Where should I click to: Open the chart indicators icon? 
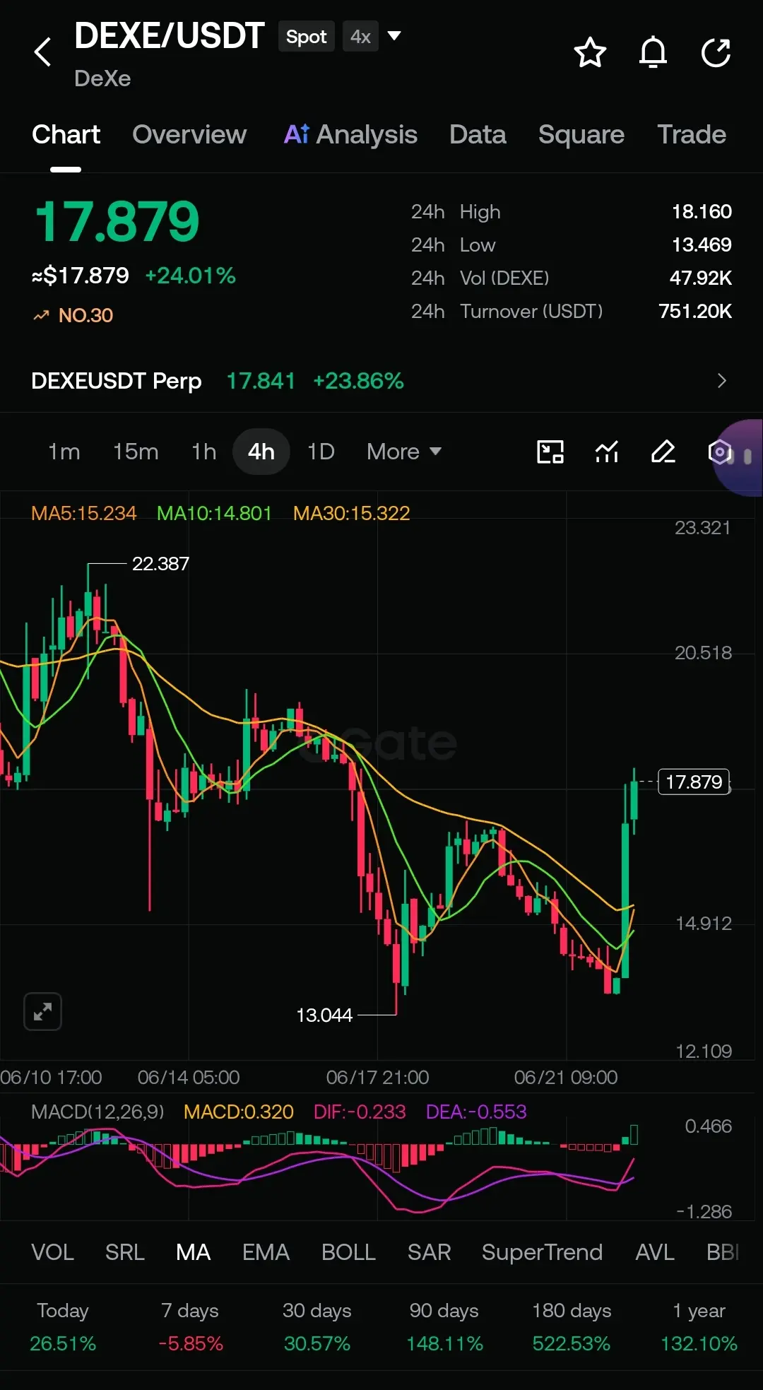point(607,452)
